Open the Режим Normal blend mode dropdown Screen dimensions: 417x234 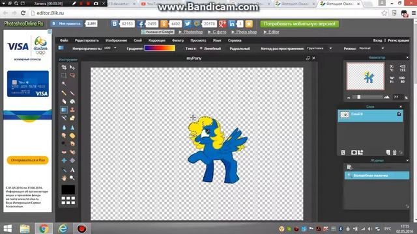coord(382,48)
